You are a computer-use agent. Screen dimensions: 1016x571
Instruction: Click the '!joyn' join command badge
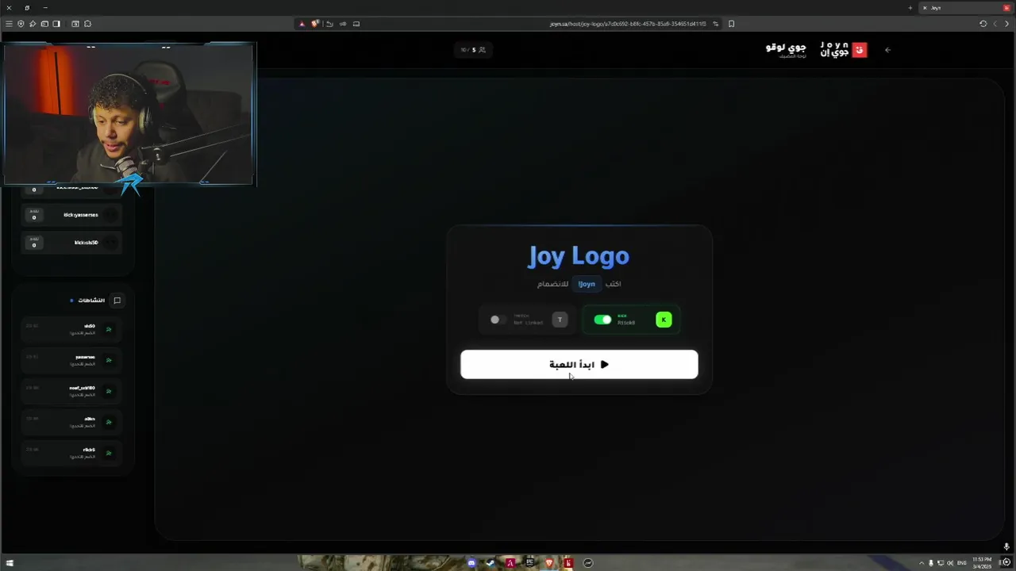[587, 284]
